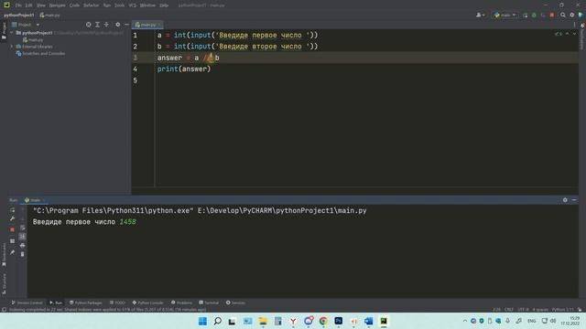The height and width of the screenshot is (329, 586).
Task: Click the Rerun icon in top toolbar
Action: 525,16
